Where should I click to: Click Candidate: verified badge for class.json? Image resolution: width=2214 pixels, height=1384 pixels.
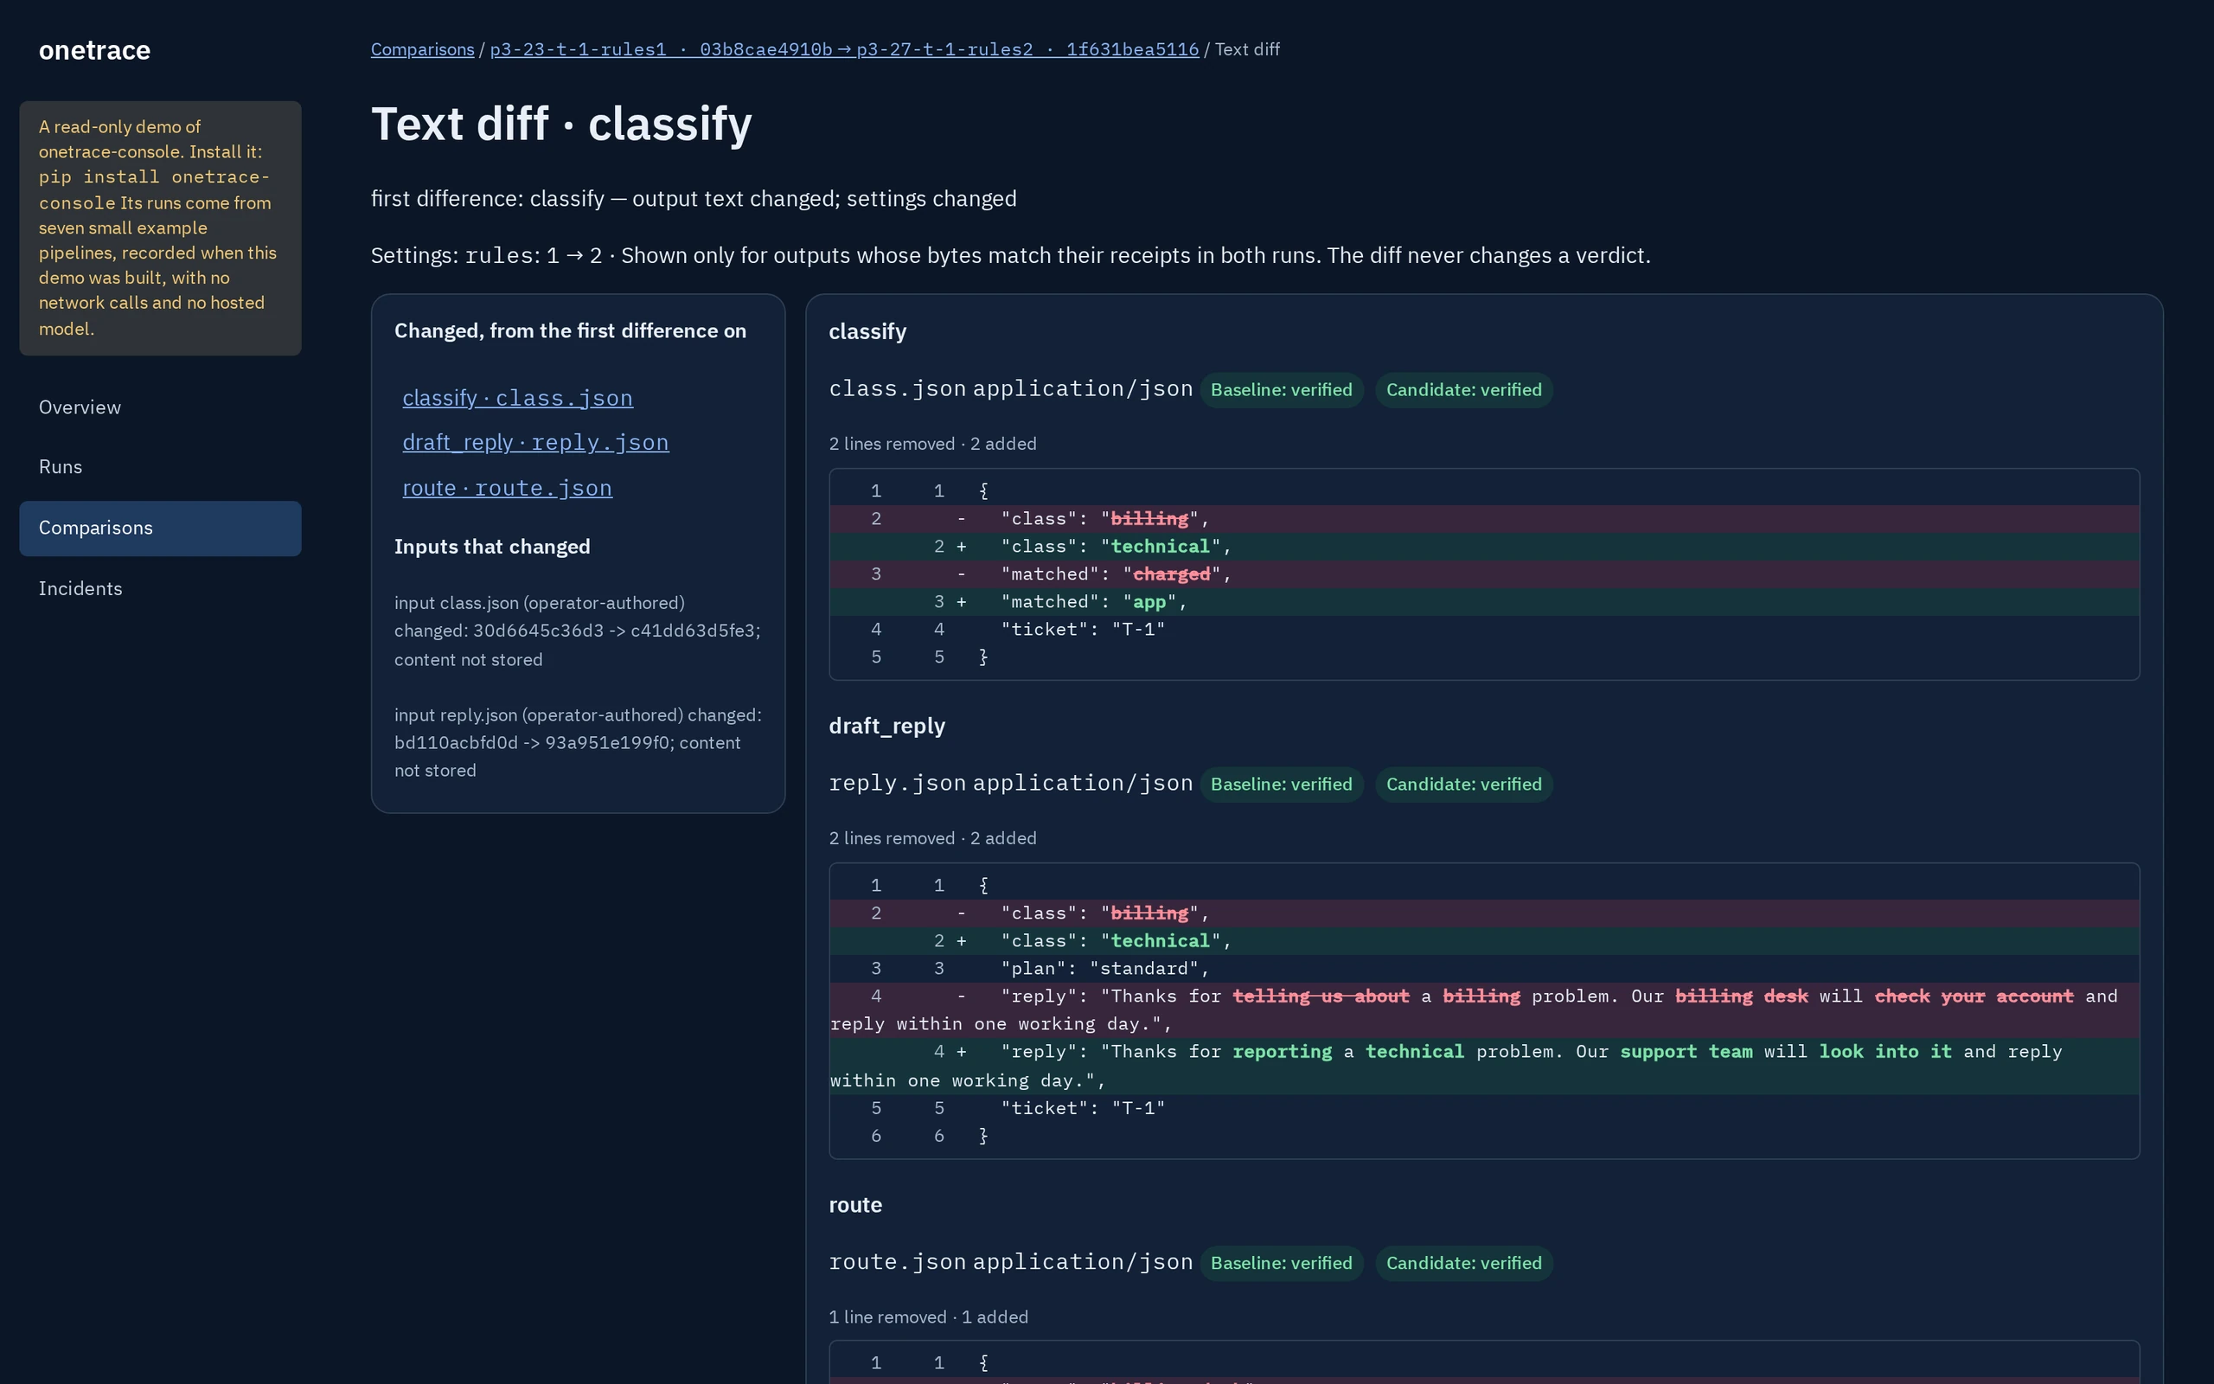pos(1463,390)
